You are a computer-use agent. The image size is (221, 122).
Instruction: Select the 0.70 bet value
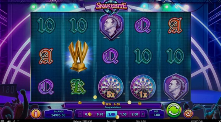point(100,114)
